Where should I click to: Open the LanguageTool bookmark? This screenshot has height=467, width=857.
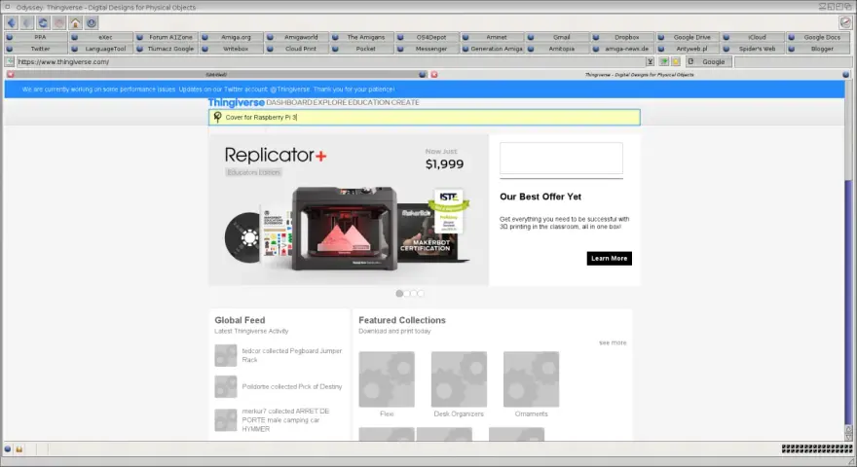[101, 49]
